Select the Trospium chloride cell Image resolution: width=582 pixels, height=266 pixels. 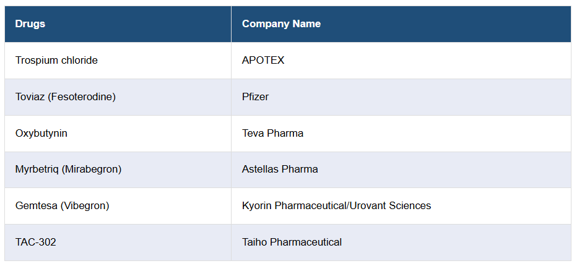[56, 61]
